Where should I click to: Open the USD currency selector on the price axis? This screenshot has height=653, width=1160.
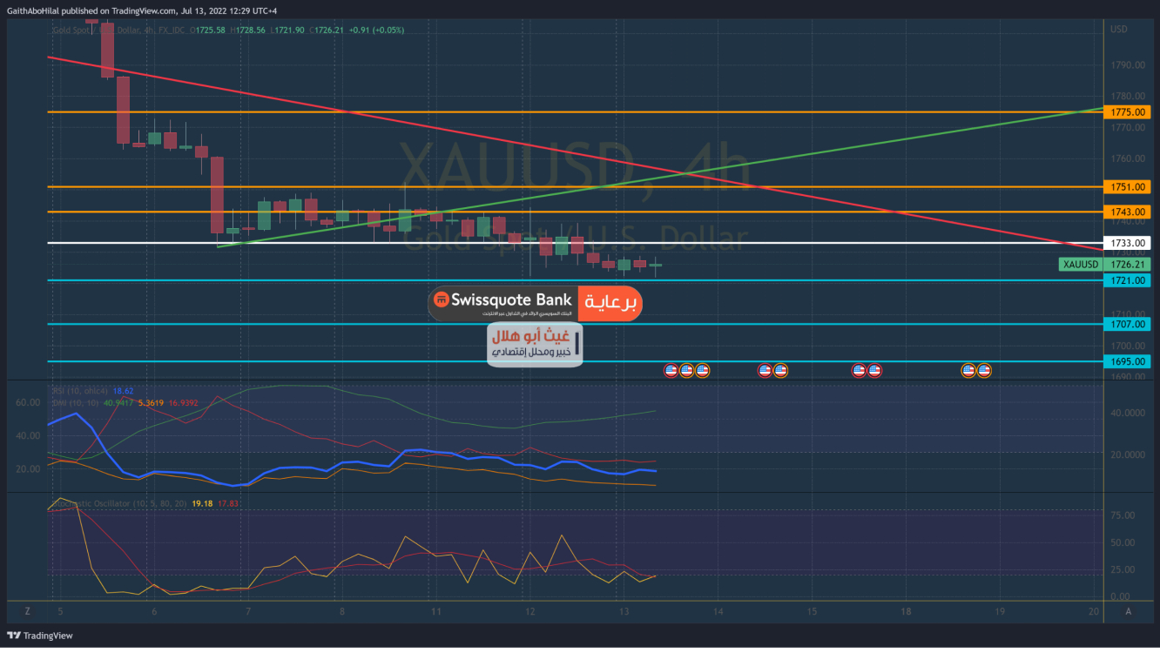(1119, 30)
